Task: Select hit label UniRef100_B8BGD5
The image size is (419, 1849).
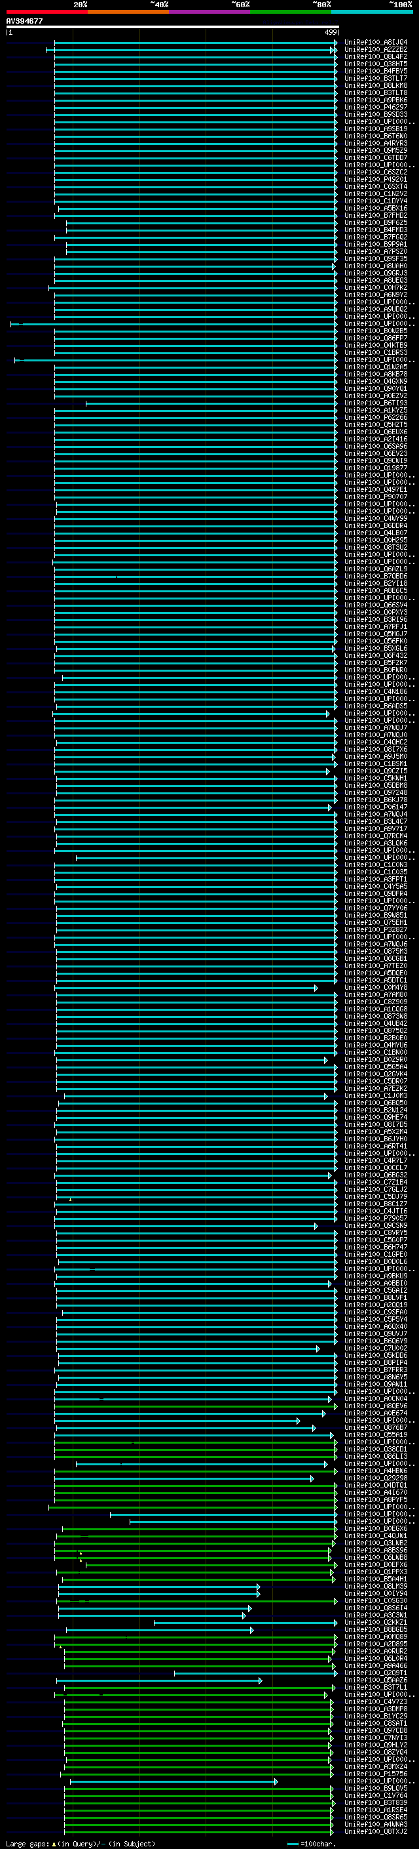Action: (375, 1629)
